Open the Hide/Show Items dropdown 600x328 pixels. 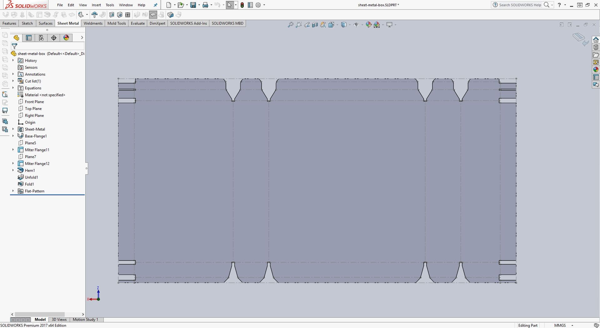(x=362, y=25)
